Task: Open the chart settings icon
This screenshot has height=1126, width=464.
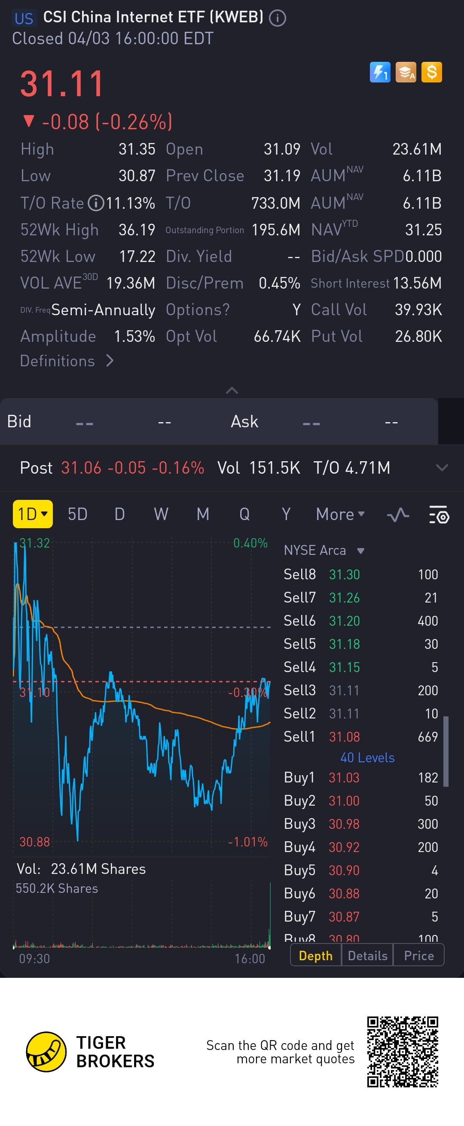Action: point(439,515)
